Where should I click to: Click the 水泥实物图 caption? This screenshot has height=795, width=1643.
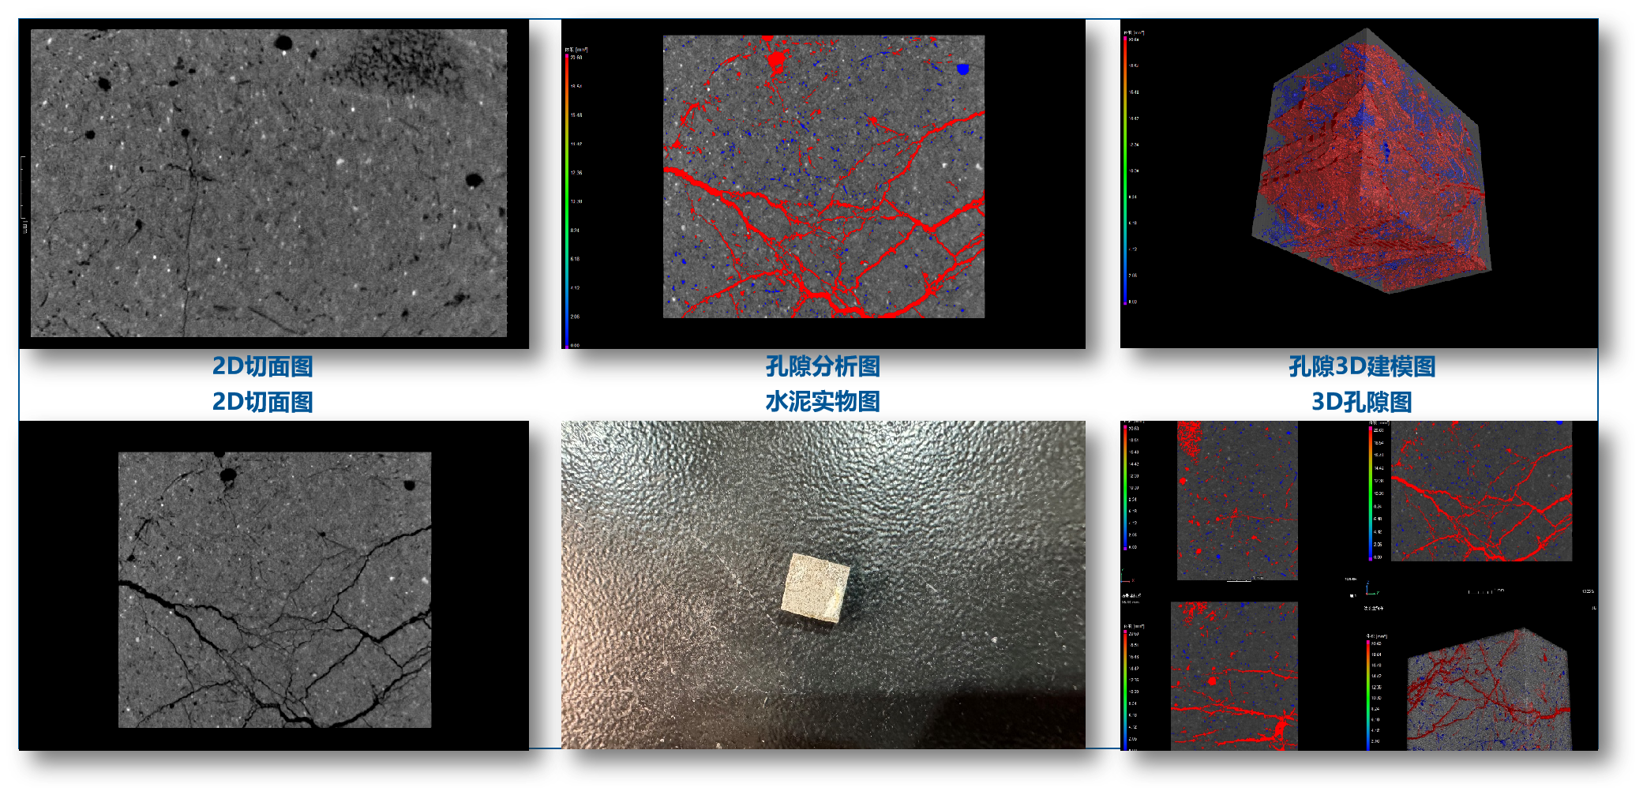823,401
